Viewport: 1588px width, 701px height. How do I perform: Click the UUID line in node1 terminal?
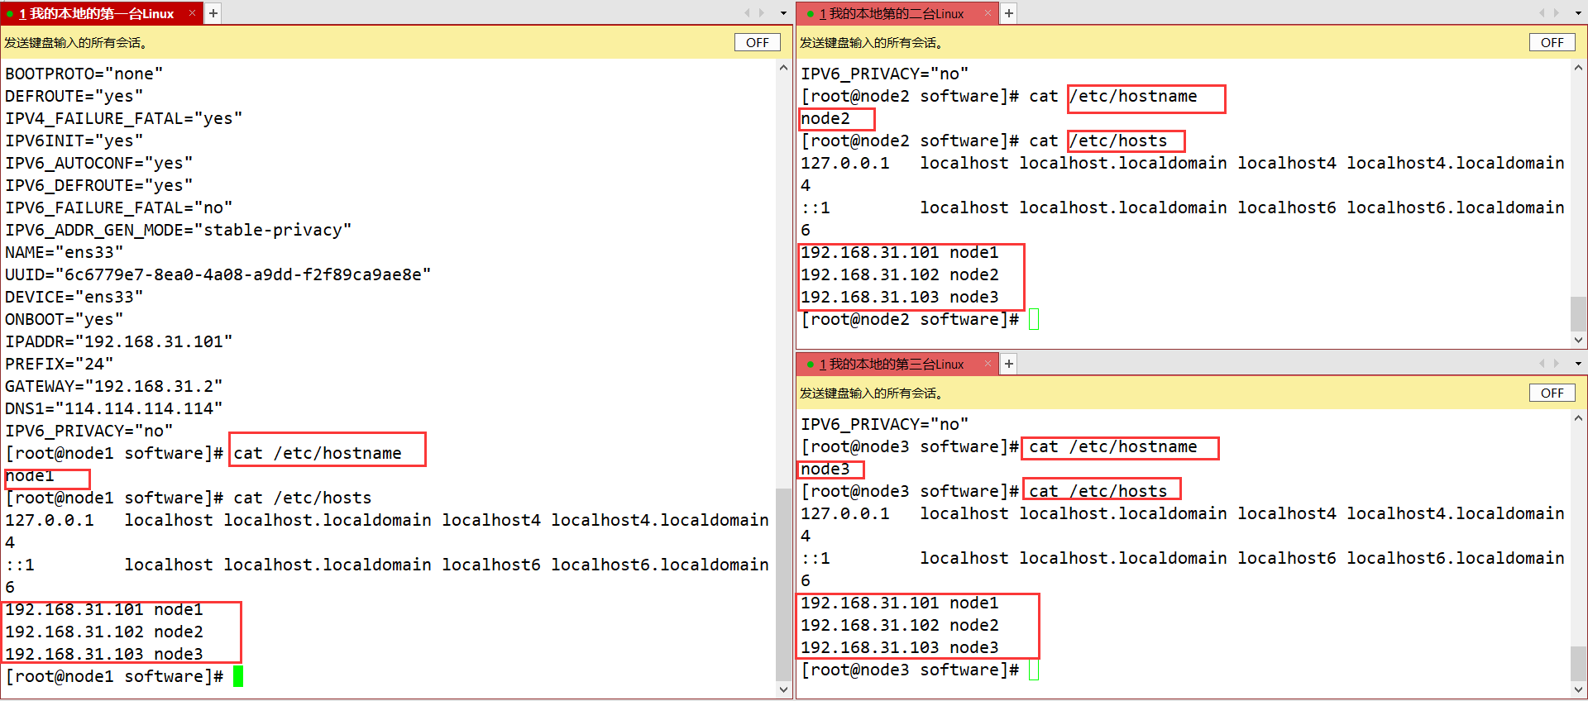(218, 274)
